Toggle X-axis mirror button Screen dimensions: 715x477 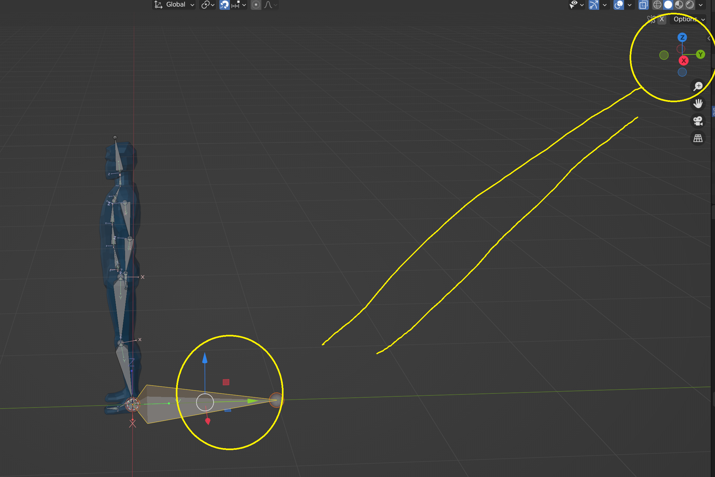[x=662, y=19]
